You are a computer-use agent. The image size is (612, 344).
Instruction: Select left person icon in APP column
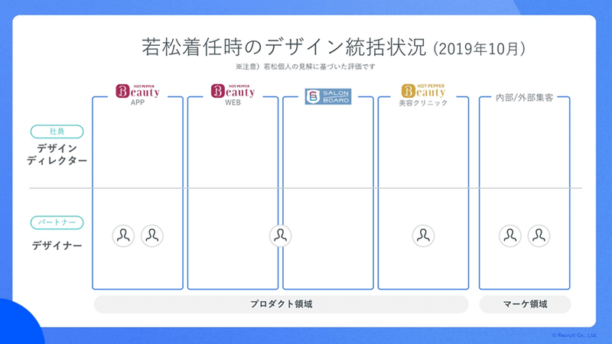[123, 235]
